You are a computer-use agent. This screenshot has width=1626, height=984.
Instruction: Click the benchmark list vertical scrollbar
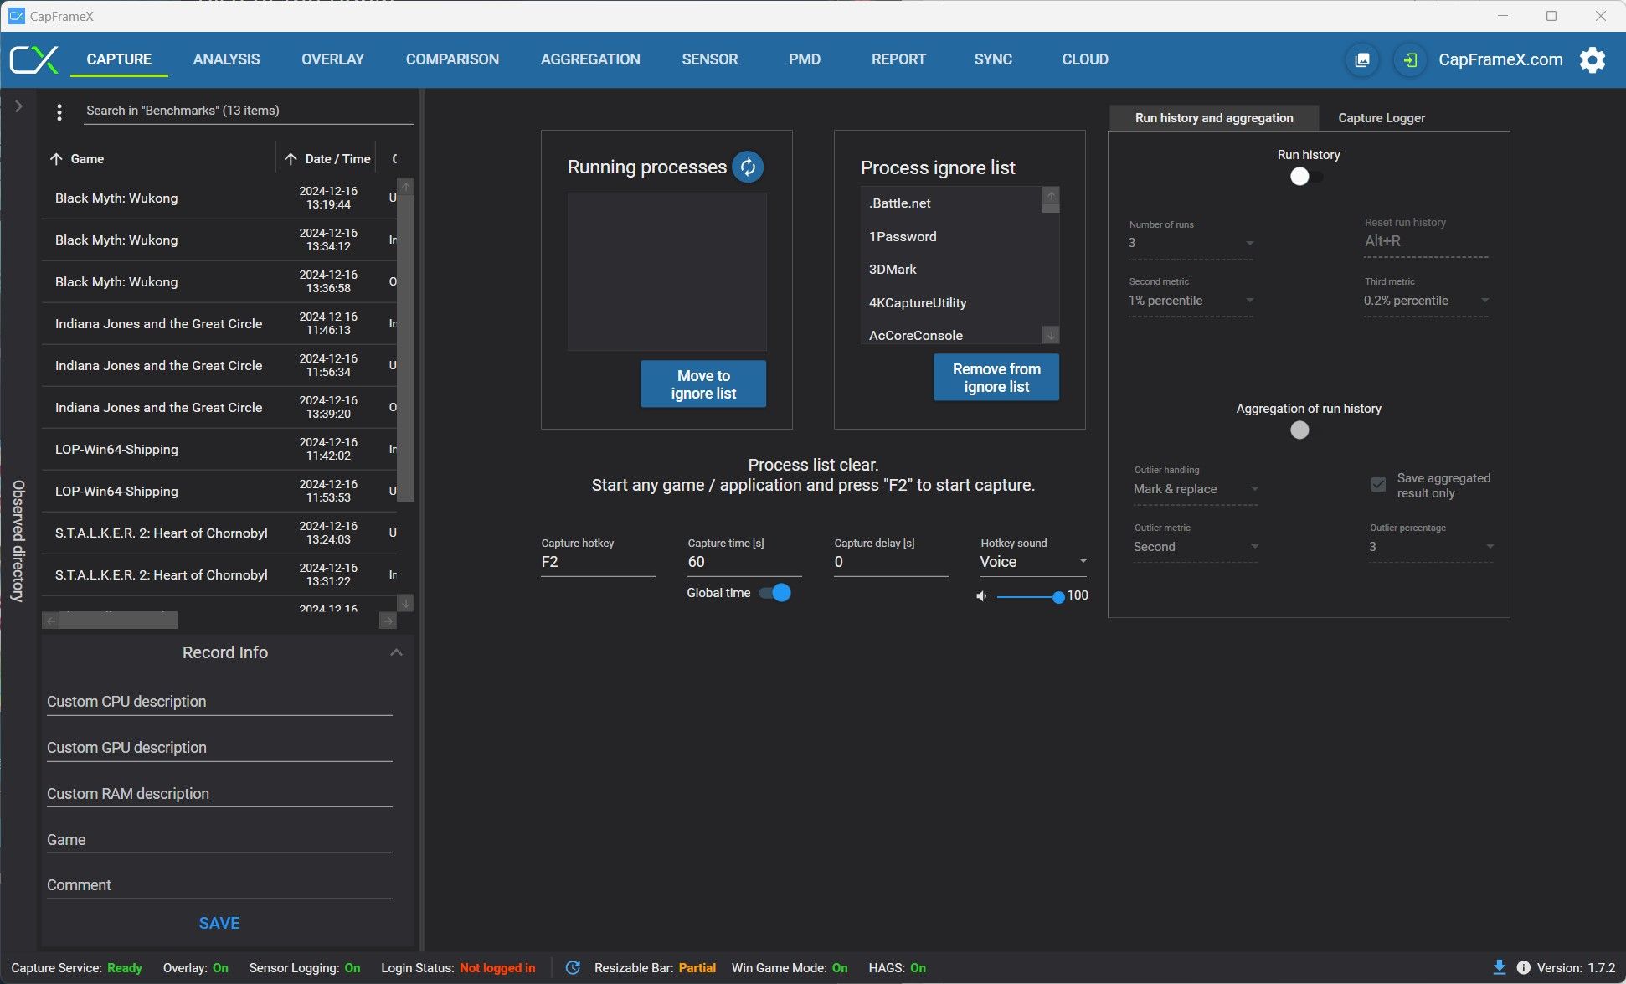click(406, 349)
